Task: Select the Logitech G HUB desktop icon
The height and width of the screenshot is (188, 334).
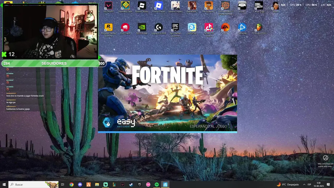Action: [159, 29]
